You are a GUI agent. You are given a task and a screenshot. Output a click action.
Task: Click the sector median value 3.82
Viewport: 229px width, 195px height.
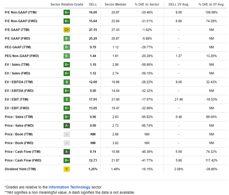tap(115, 143)
